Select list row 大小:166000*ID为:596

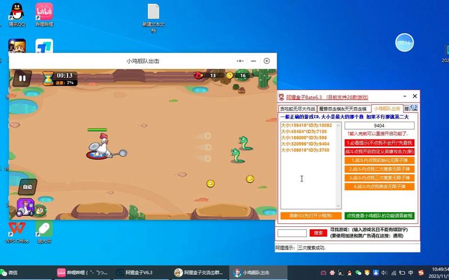304,138
